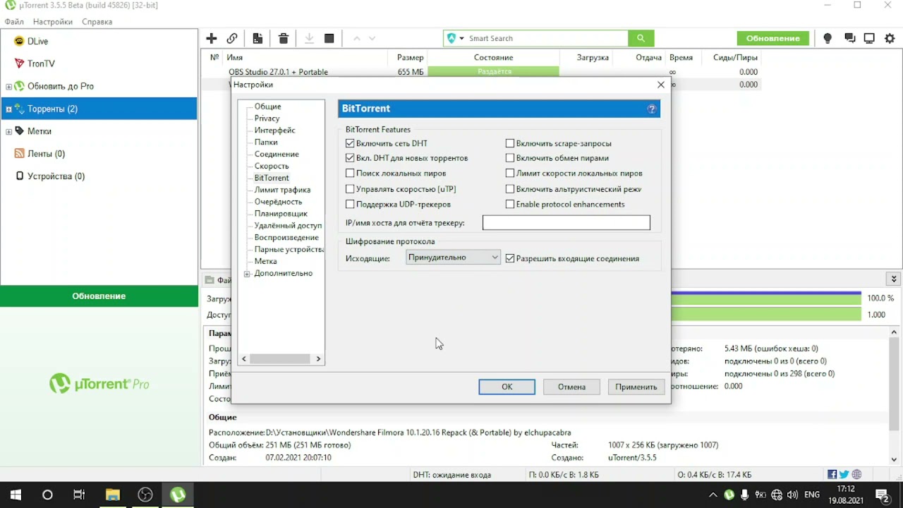Expand Торренты (2) in sidebar
This screenshot has width=903, height=508.
click(x=8, y=109)
